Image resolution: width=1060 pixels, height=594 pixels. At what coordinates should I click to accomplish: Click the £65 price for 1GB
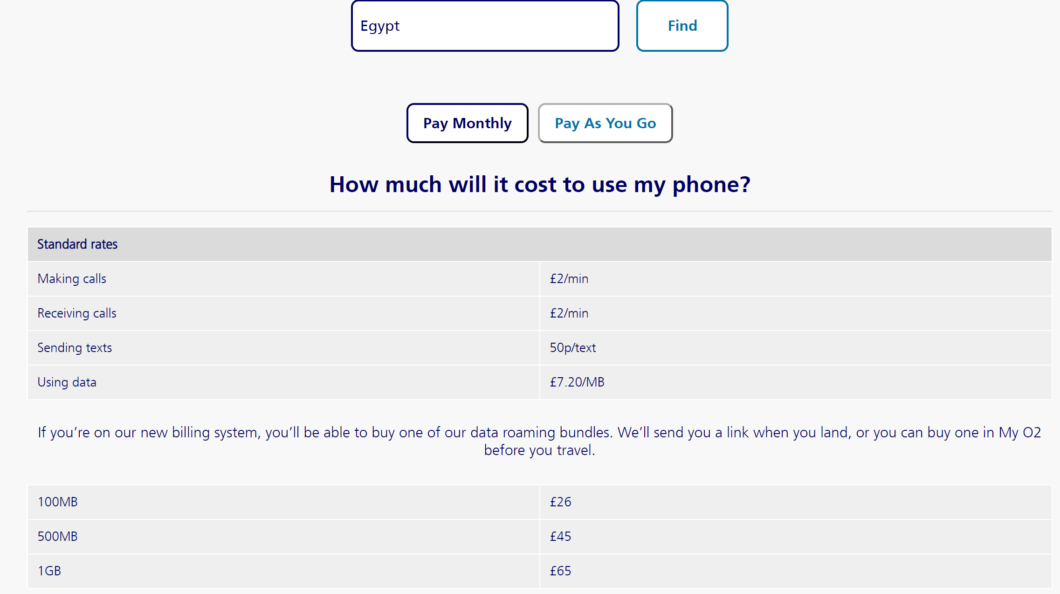560,571
